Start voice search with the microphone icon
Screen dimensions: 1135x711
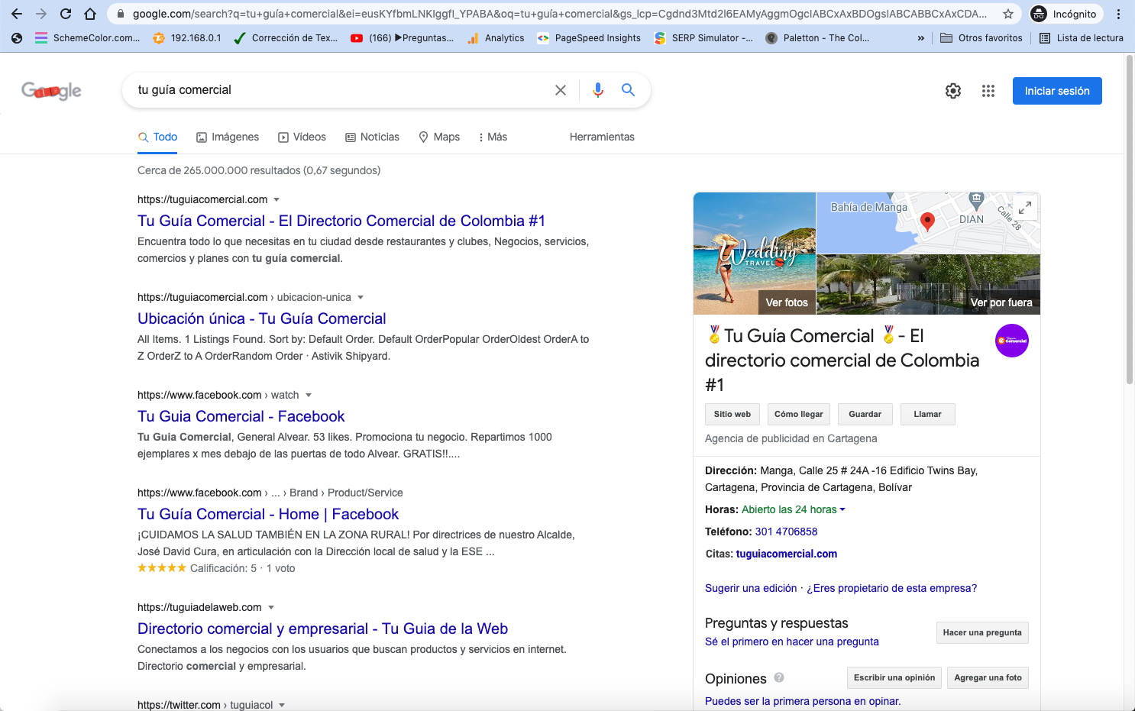point(598,90)
